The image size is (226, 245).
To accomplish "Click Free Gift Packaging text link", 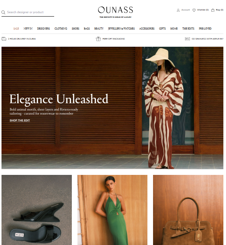I will click(x=114, y=39).
